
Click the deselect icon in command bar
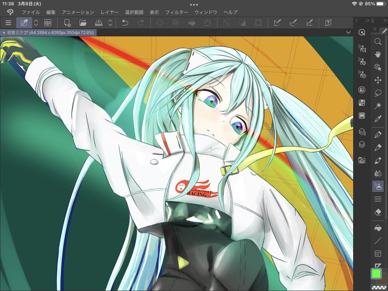pos(227,23)
